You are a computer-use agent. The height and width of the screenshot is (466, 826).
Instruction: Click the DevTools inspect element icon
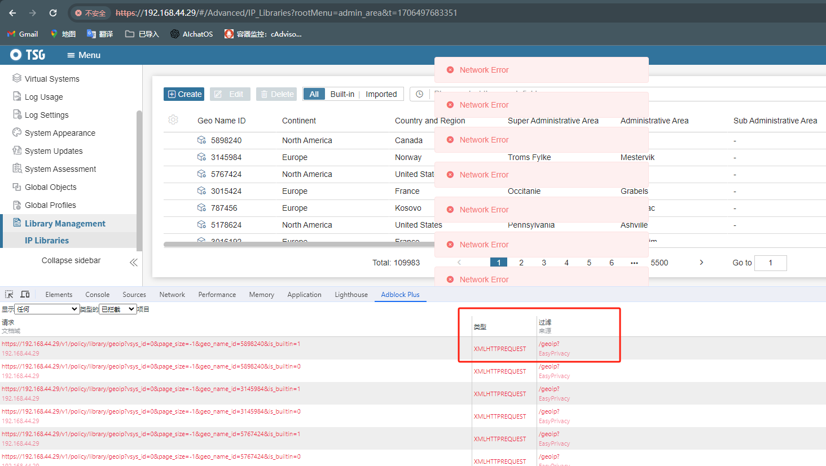click(x=9, y=294)
